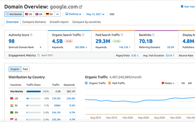Screen dimensions: 195x122
Task: Click the Brazil flag in country table
Action: pos(12,113)
